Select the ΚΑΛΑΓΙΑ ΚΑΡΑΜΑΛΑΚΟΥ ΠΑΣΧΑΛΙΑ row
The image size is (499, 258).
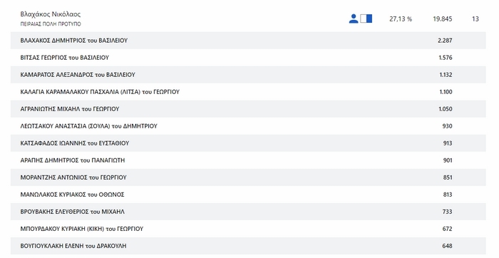(x=248, y=92)
